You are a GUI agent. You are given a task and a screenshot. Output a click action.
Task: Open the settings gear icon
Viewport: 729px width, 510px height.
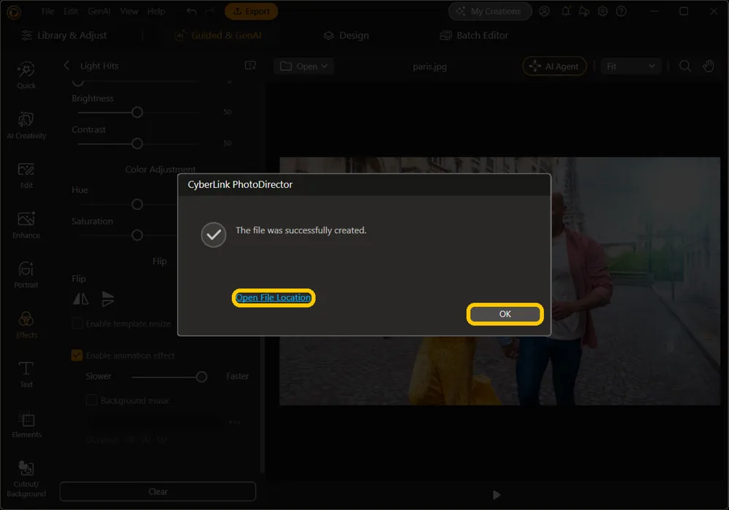[x=603, y=11]
